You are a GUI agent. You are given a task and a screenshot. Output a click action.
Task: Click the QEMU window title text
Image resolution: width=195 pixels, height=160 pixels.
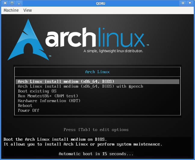tap(101, 3)
